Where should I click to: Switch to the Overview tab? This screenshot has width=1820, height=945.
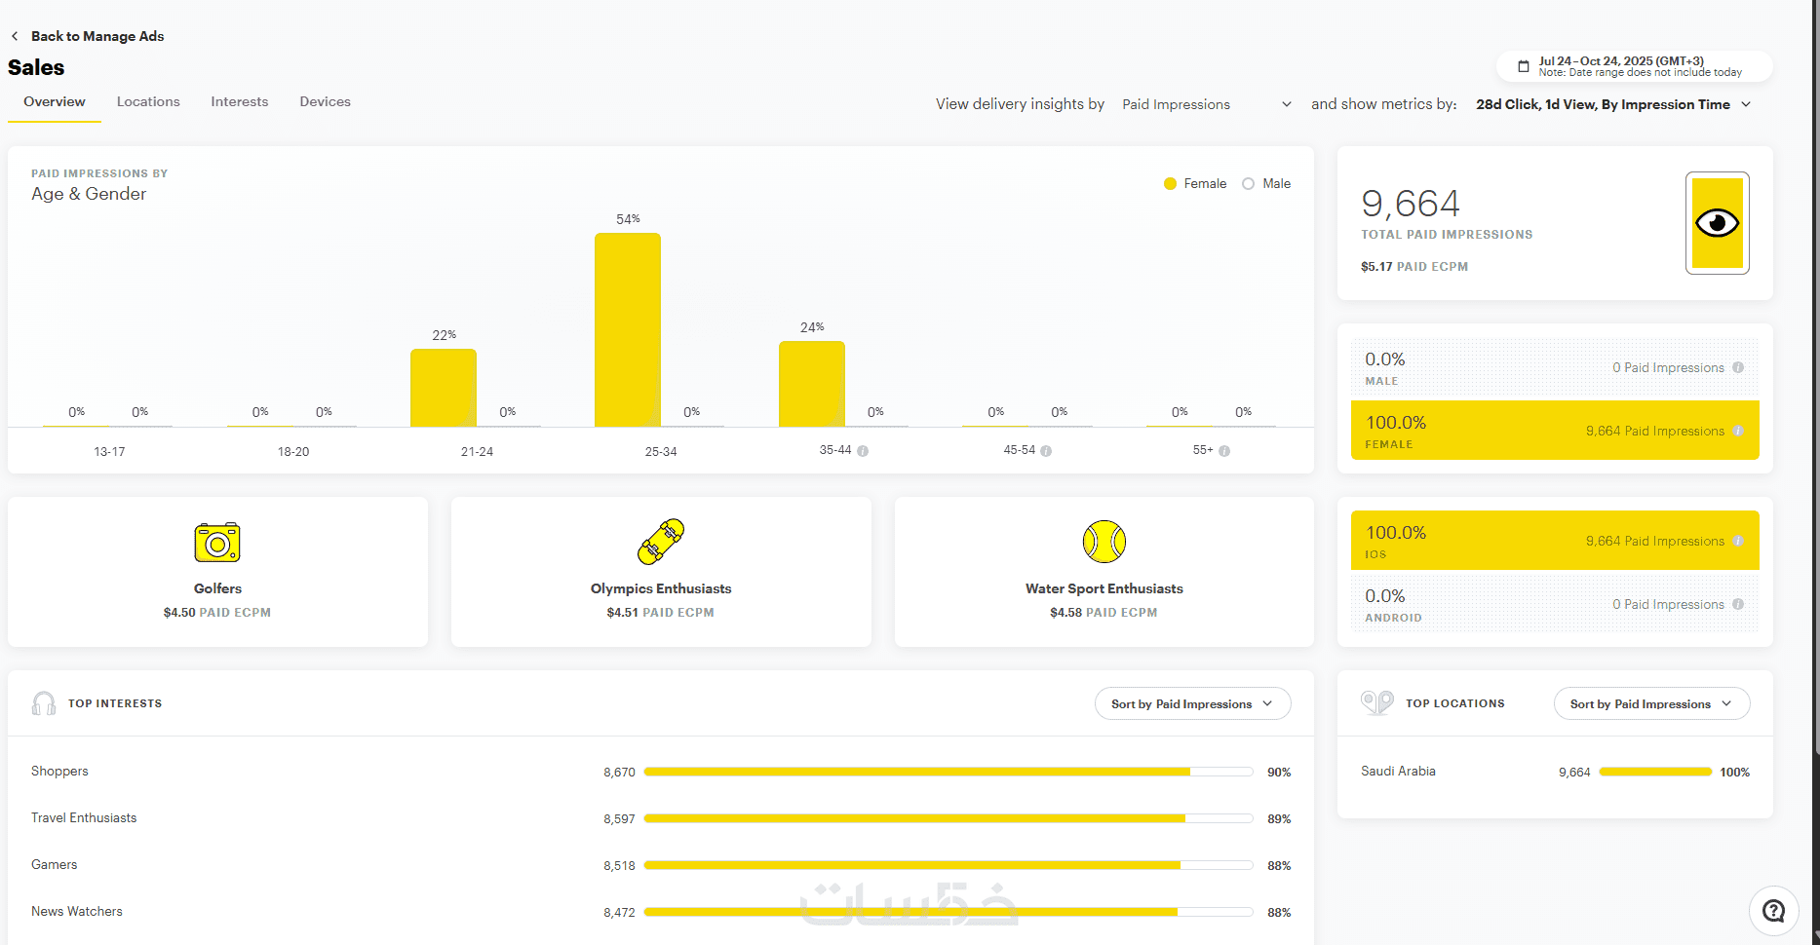[55, 101]
